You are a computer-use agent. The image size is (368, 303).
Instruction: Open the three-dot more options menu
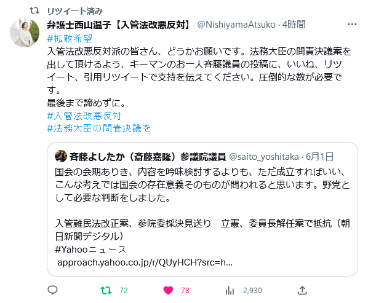click(x=352, y=25)
